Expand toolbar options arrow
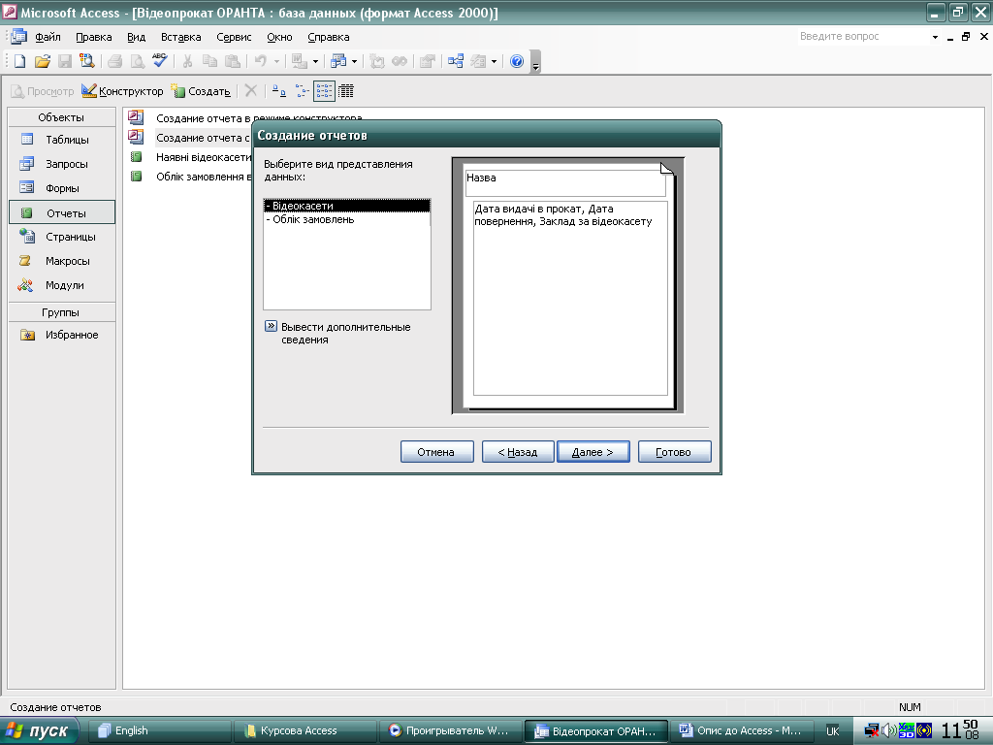Image resolution: width=993 pixels, height=745 pixels. 535,62
